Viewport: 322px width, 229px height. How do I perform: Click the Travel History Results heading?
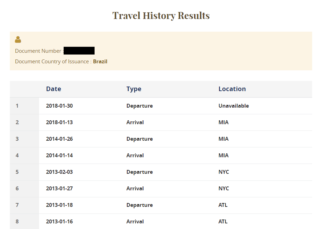[161, 15]
